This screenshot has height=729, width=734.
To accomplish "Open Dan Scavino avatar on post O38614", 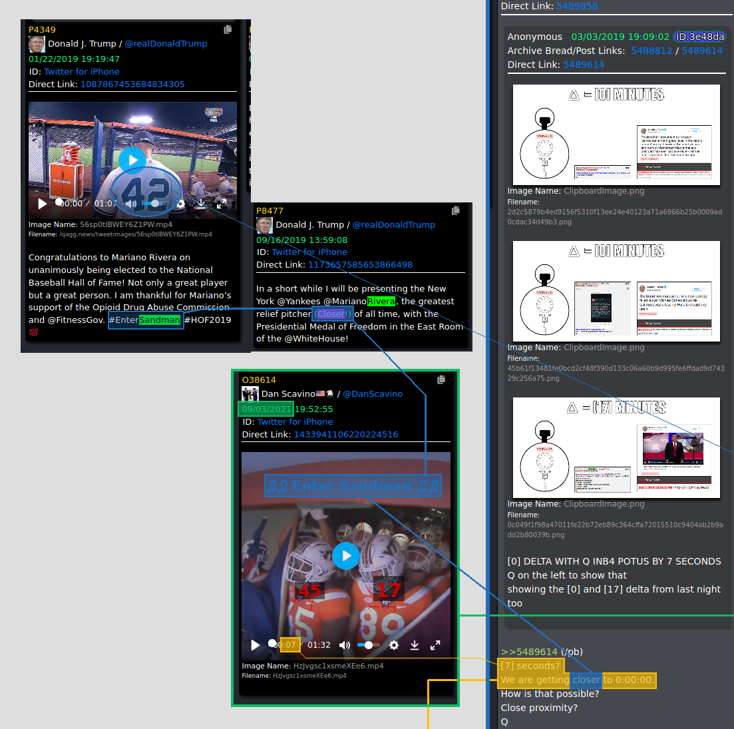I will [250, 393].
